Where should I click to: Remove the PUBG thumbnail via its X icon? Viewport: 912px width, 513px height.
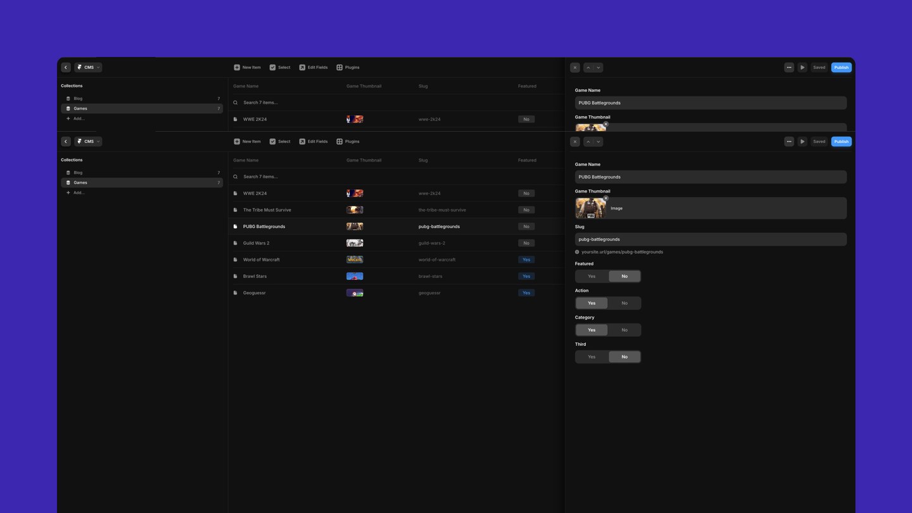[x=605, y=198]
